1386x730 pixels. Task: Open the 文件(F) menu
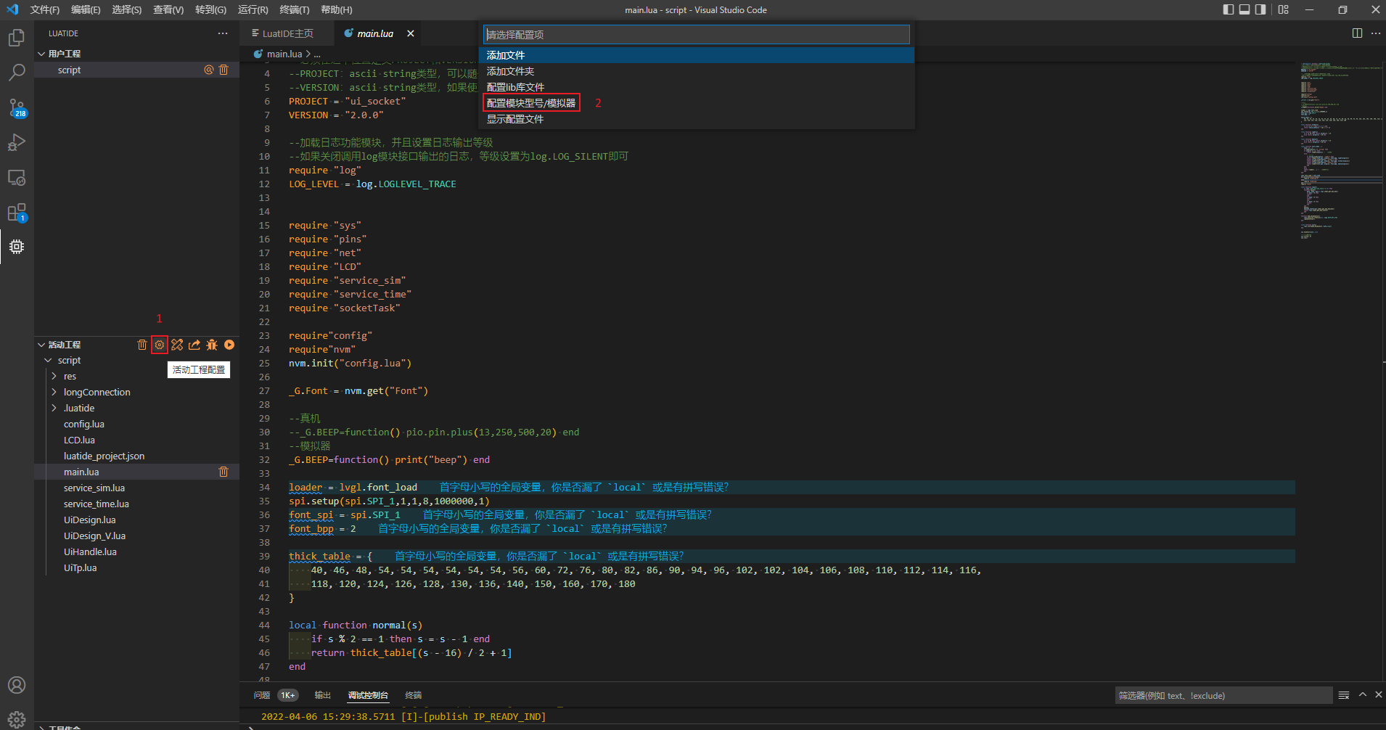(45, 9)
